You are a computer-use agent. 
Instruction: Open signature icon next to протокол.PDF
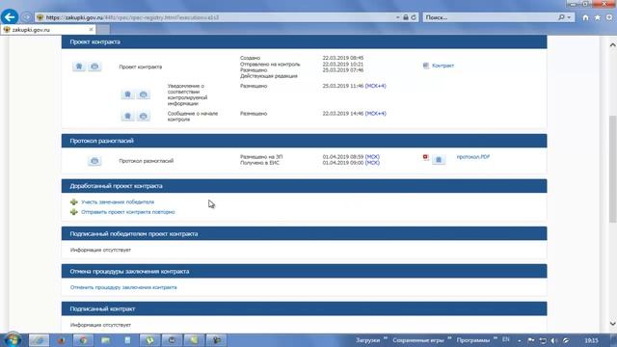tap(439, 159)
